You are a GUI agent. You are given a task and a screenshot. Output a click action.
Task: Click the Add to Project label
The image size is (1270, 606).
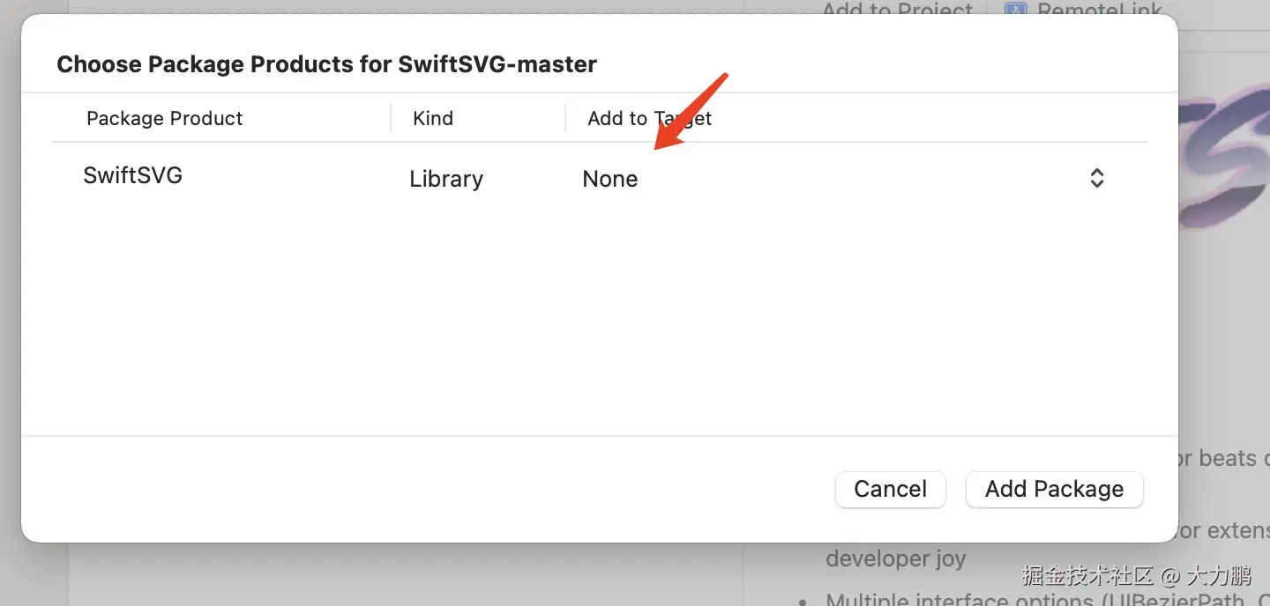[x=896, y=11]
